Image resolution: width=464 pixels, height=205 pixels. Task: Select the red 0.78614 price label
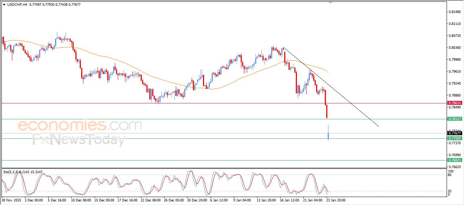coord(455,103)
